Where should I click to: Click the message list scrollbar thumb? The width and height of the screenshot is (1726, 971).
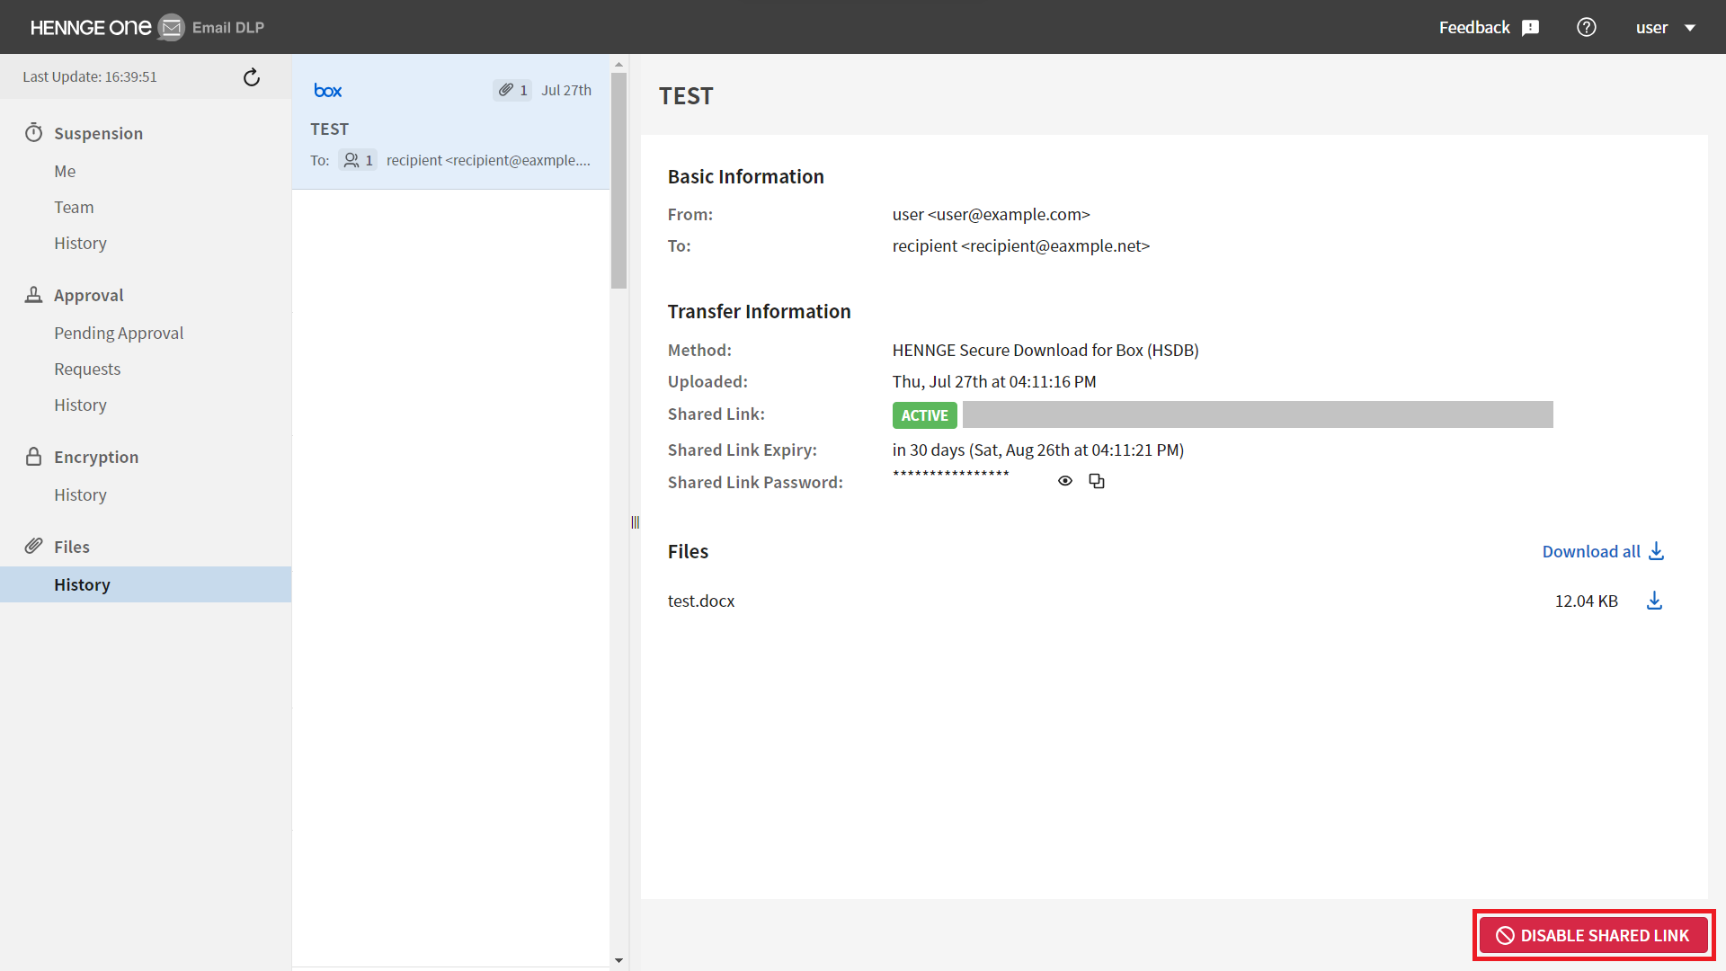pos(618,180)
